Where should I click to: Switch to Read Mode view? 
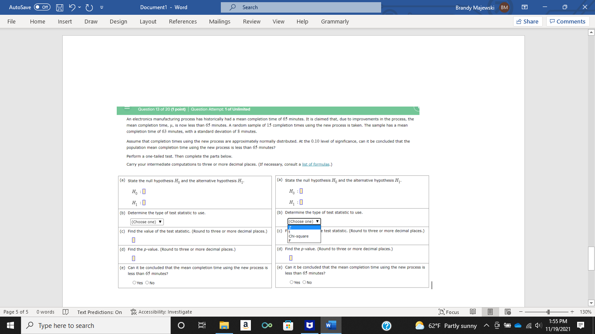click(473, 312)
